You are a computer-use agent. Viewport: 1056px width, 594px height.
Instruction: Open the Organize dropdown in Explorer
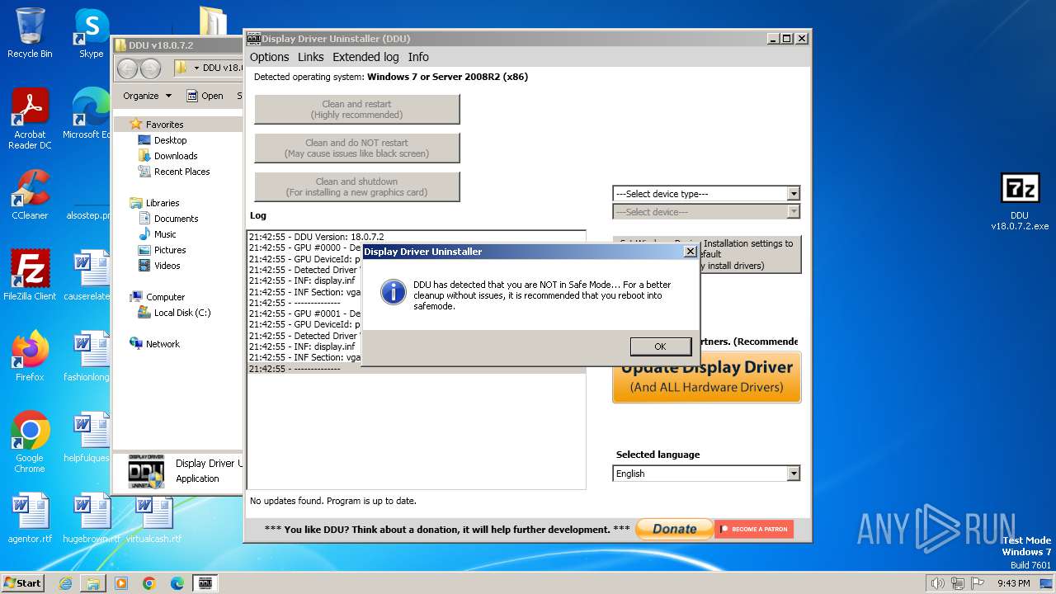[147, 96]
